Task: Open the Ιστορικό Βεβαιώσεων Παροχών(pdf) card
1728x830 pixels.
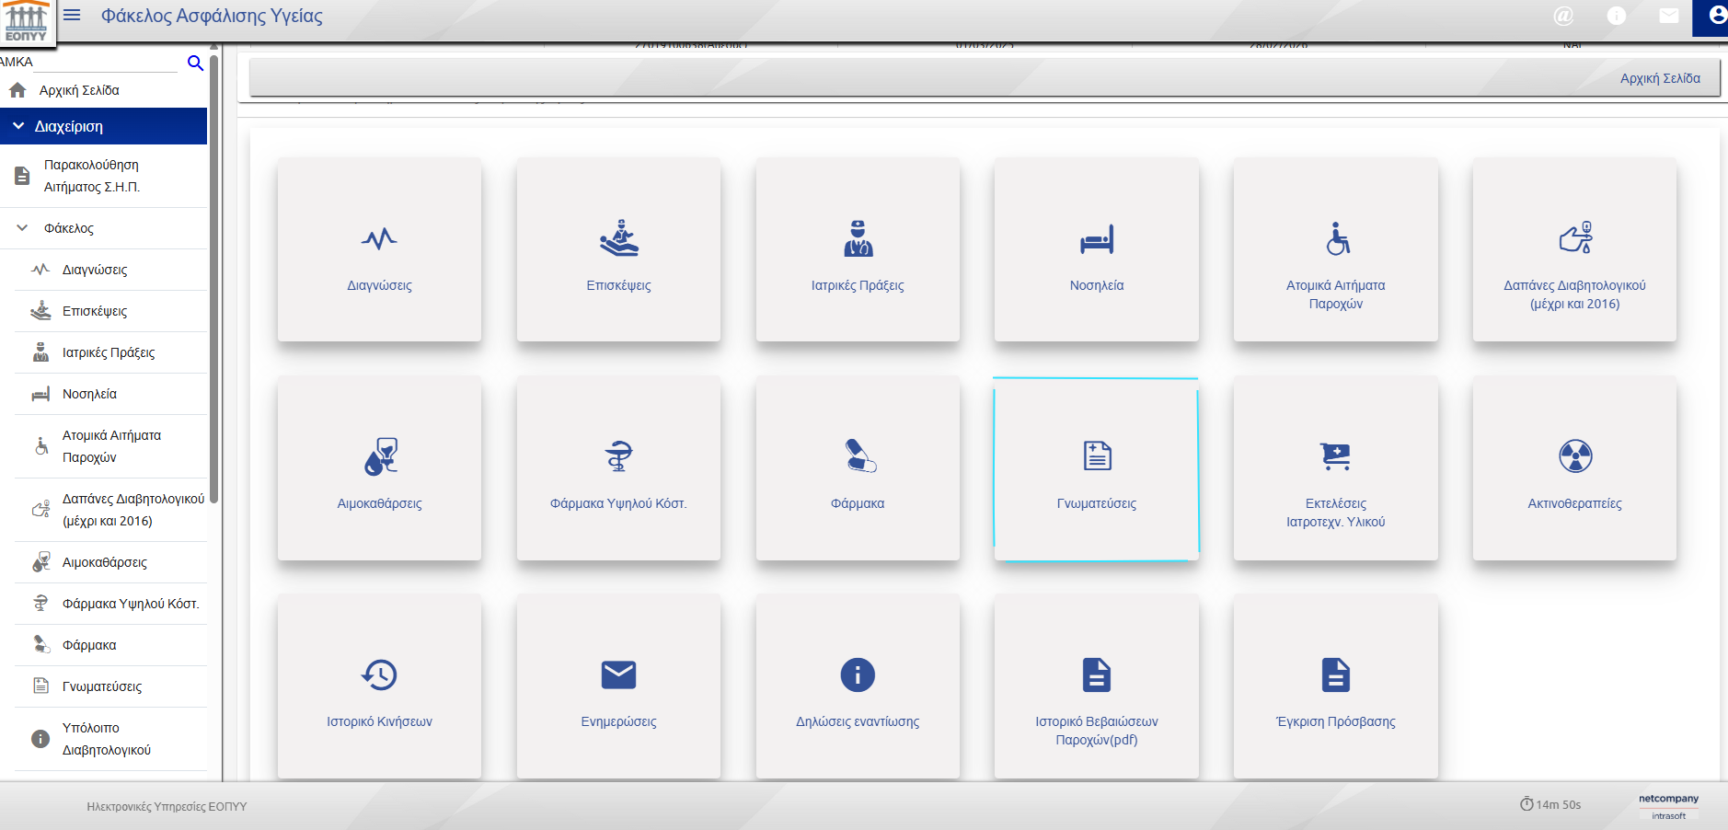Action: [x=1097, y=686]
